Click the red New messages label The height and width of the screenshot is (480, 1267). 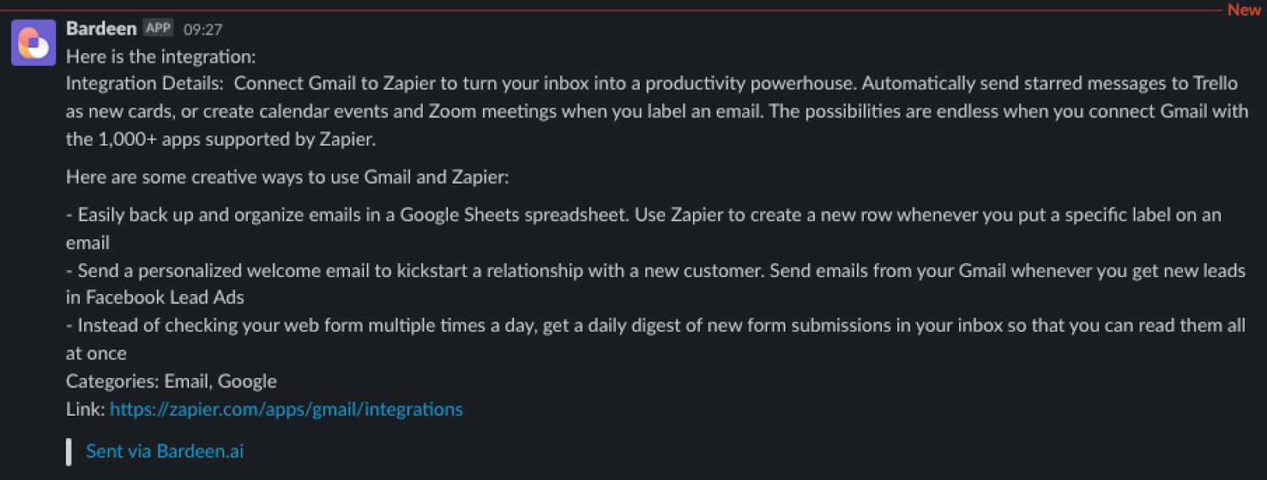pos(1244,10)
